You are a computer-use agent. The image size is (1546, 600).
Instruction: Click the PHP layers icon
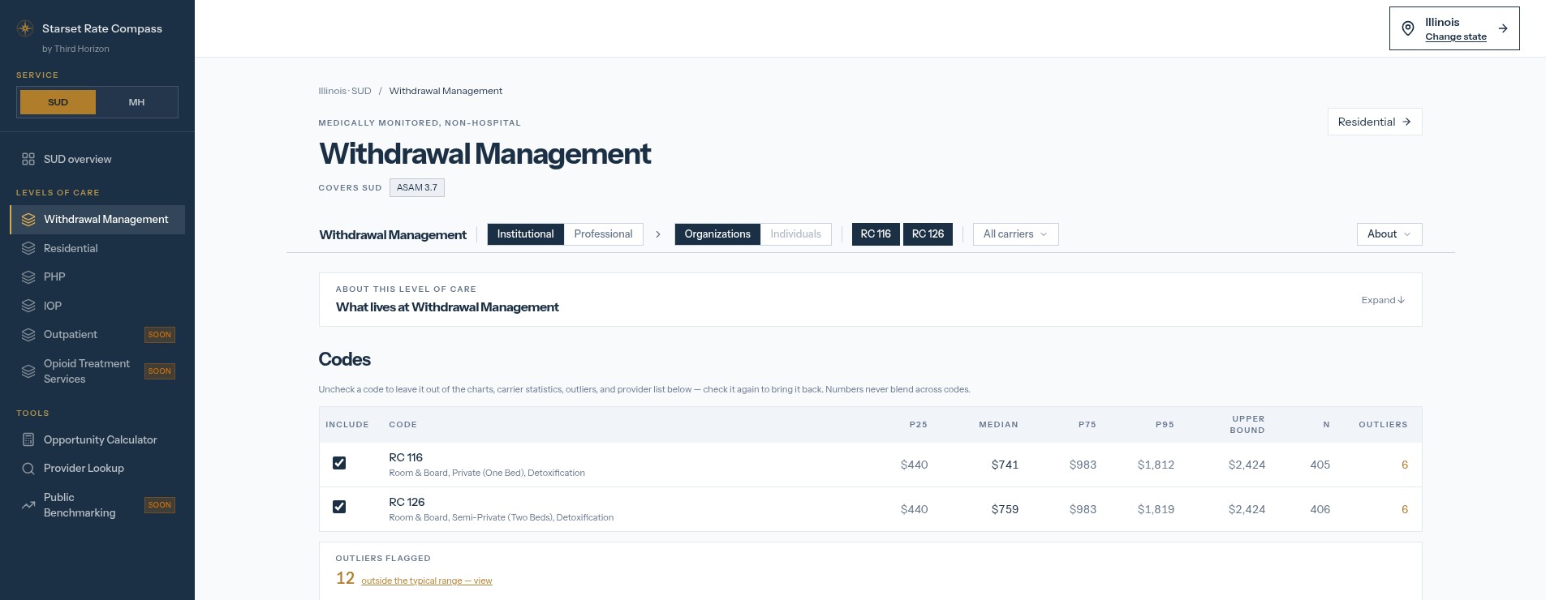pos(28,277)
